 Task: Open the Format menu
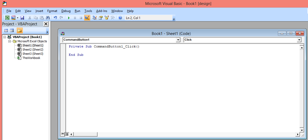click(52, 11)
